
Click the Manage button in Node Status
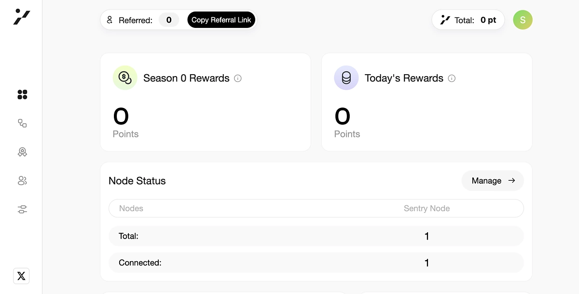[493, 181]
